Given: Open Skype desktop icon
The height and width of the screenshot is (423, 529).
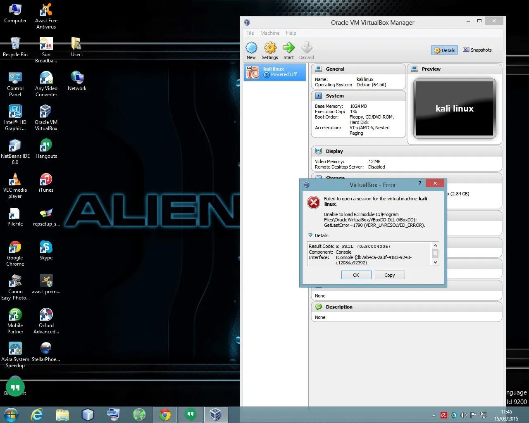Looking at the screenshot, I should click(x=46, y=250).
